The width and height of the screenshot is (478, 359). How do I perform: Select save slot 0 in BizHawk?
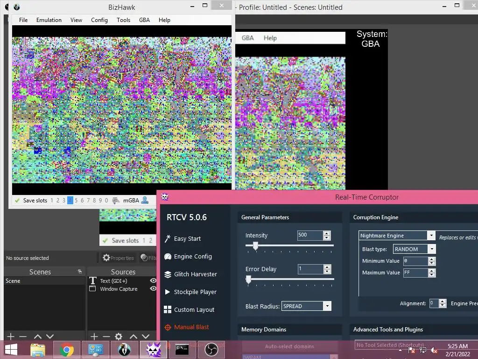[x=106, y=201]
